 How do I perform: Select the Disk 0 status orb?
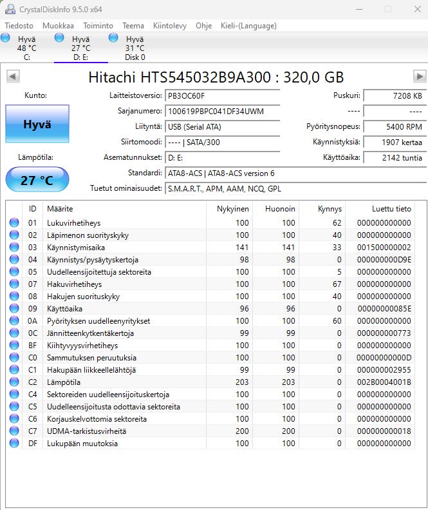(x=114, y=39)
